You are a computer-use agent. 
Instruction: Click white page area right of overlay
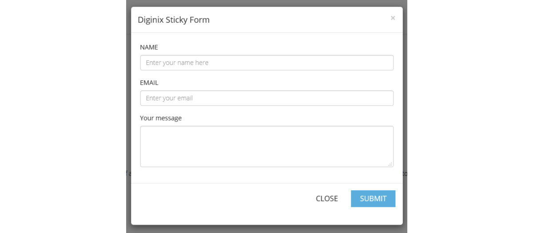point(471,115)
